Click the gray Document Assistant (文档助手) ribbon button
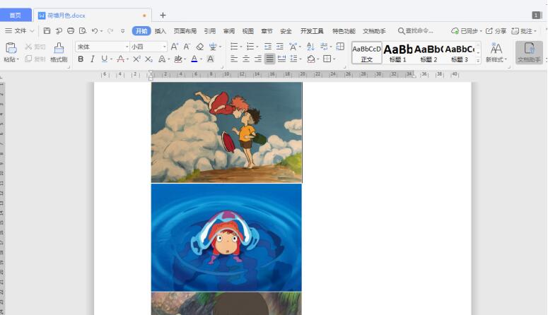 (529, 52)
